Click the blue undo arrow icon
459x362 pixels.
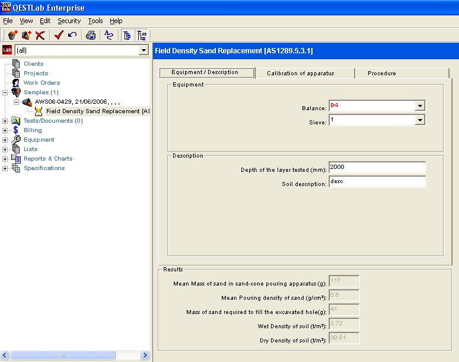click(72, 35)
